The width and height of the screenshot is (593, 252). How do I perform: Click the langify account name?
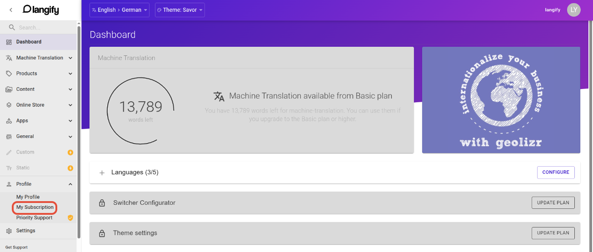[553, 10]
